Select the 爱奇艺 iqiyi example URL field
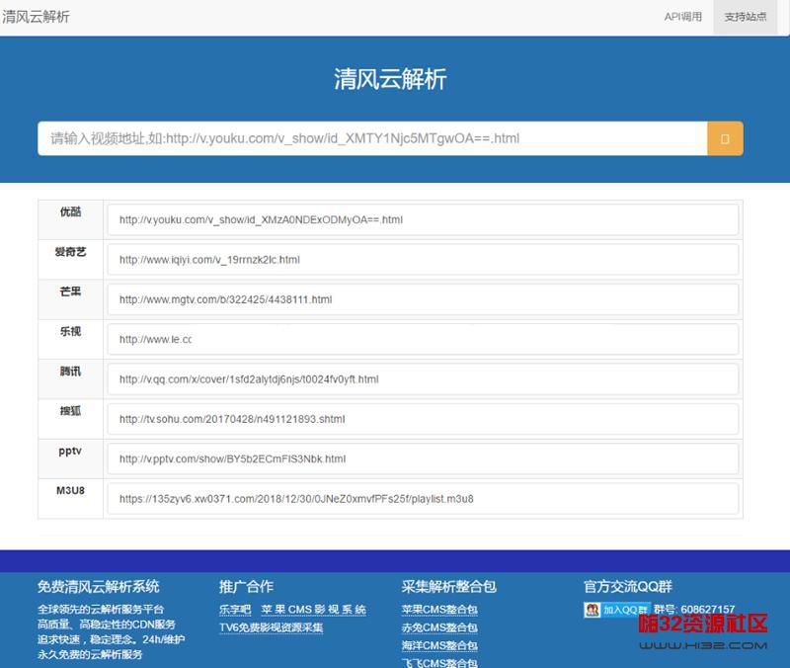The width and height of the screenshot is (790, 668). [x=423, y=260]
